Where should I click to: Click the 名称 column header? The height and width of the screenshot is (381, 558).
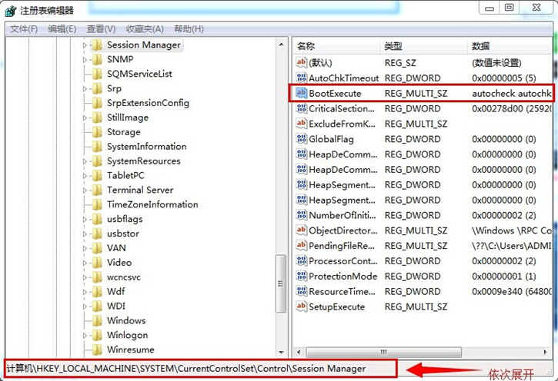[306, 47]
